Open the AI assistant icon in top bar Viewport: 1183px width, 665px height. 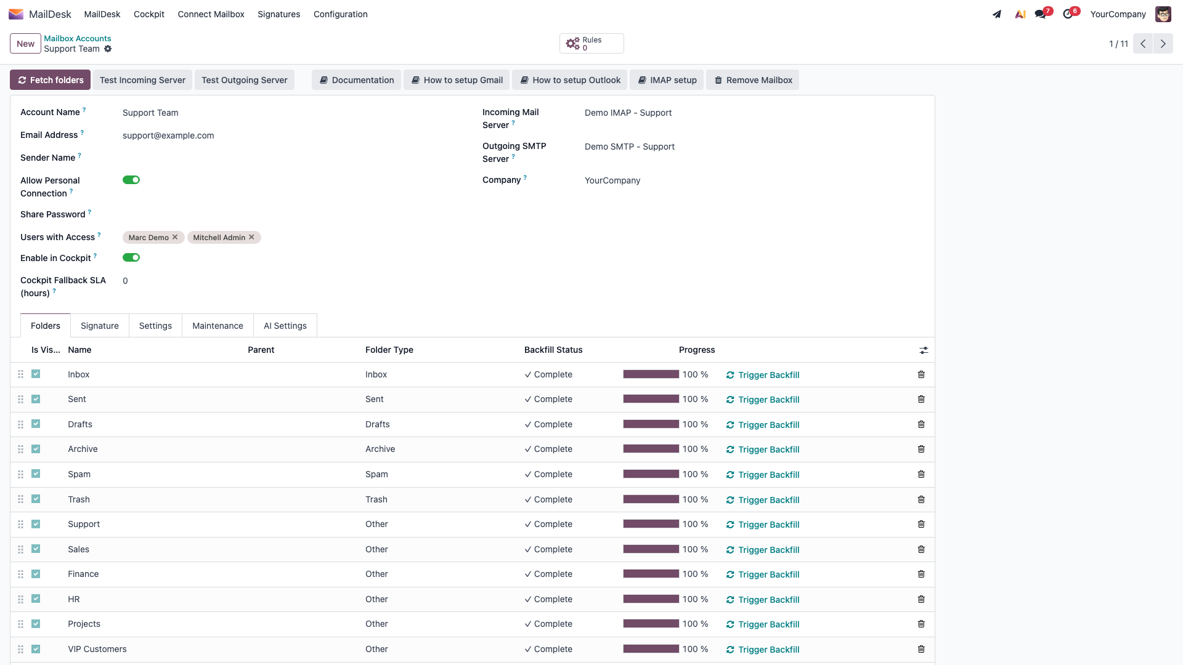click(1020, 14)
